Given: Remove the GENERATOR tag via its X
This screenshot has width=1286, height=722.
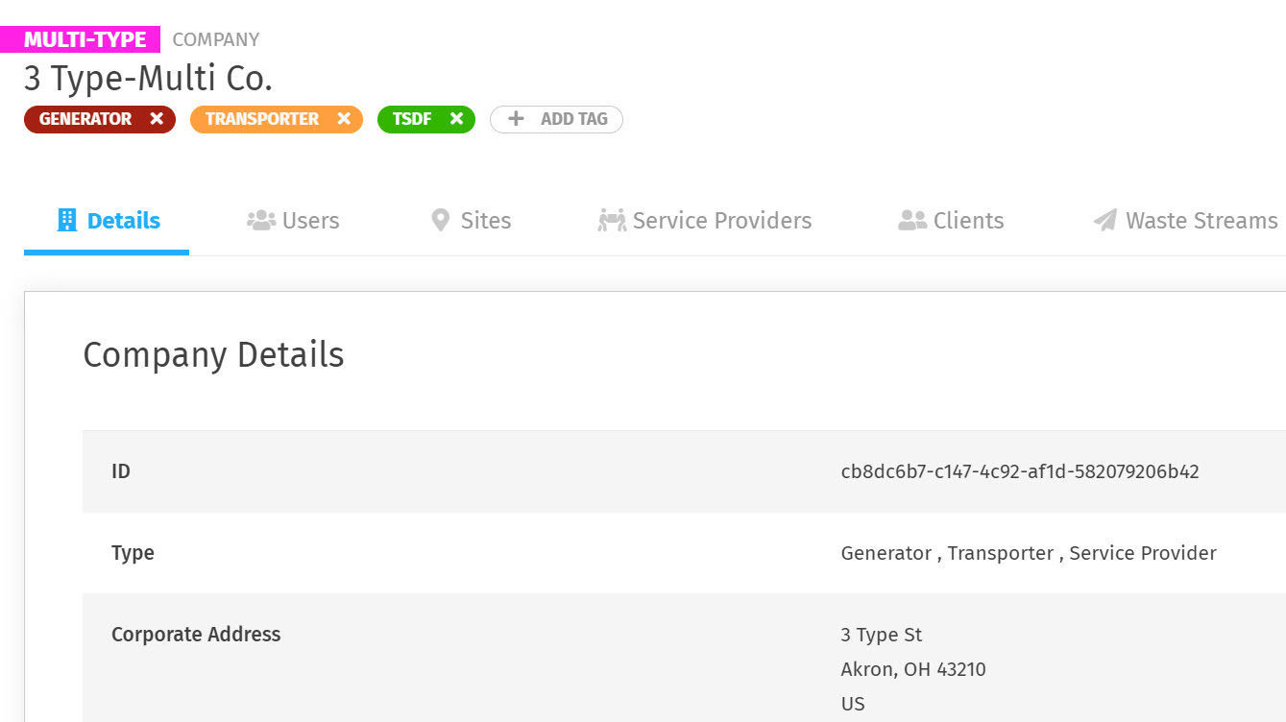Looking at the screenshot, I should (x=157, y=119).
